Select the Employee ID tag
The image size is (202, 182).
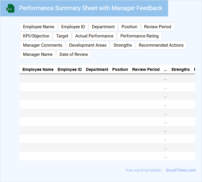(x=73, y=27)
